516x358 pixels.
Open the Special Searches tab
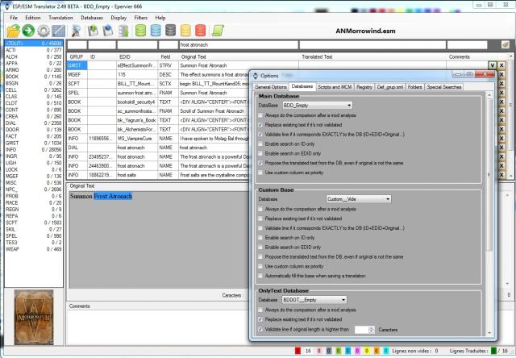444,87
